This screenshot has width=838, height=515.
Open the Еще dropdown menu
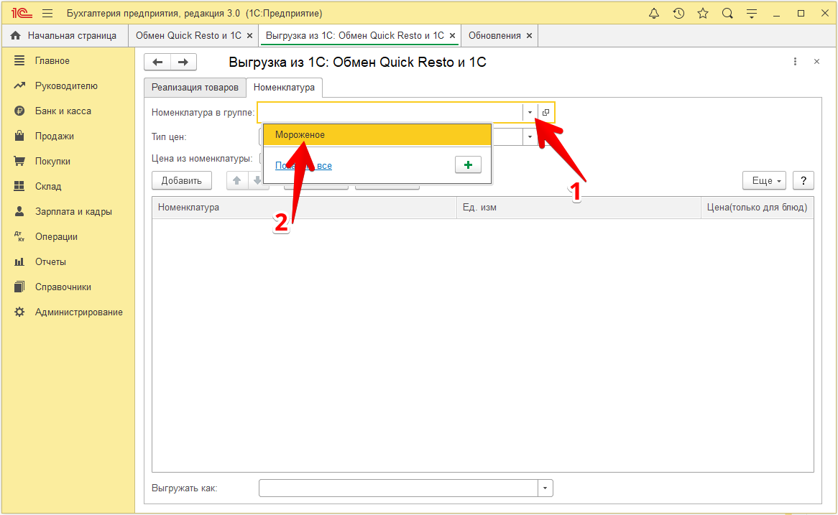coord(764,180)
